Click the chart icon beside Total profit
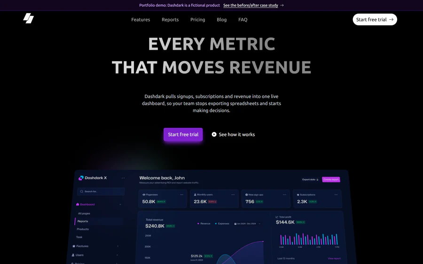 277,217
